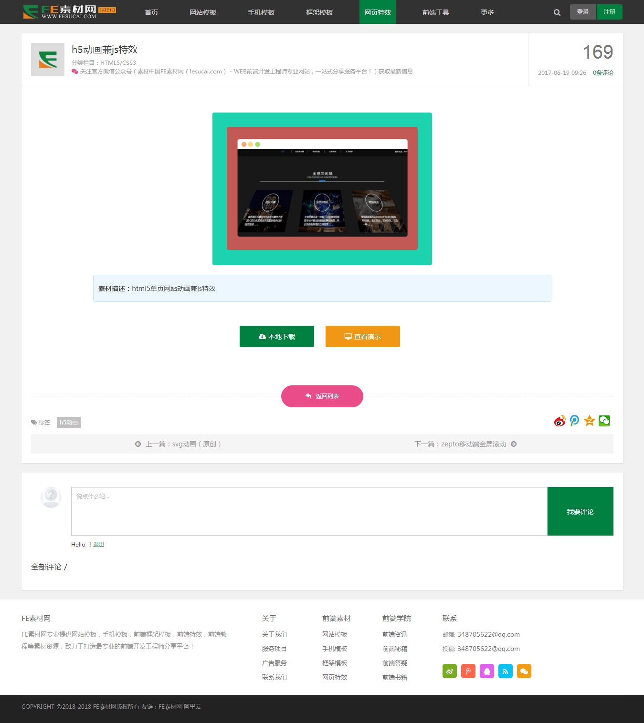
Task: Open the 网站模板 navigation item
Action: coord(203,12)
